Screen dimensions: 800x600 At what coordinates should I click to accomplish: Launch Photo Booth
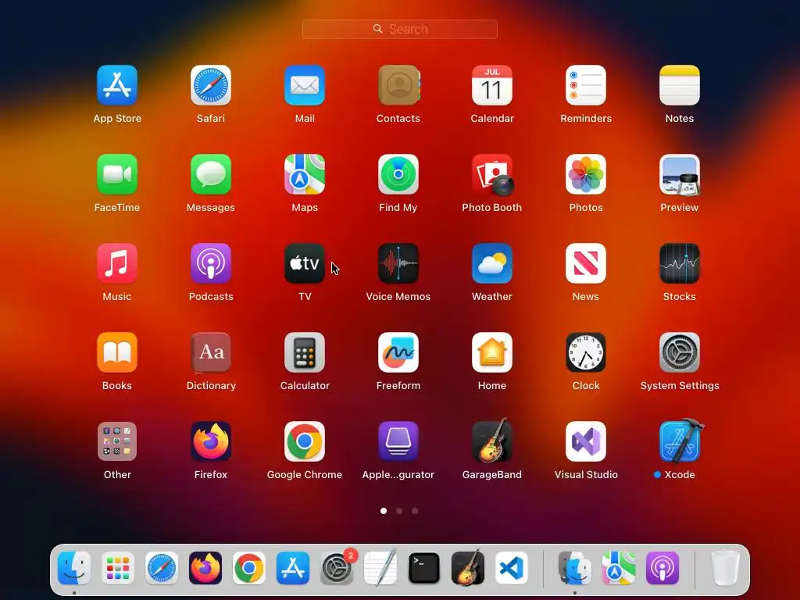point(492,174)
